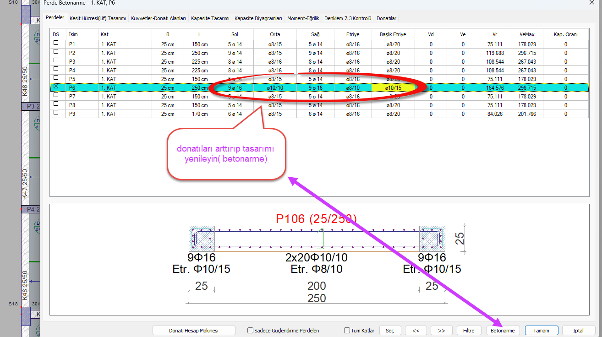Toggle the Tüm Katlar checkbox

(347, 331)
